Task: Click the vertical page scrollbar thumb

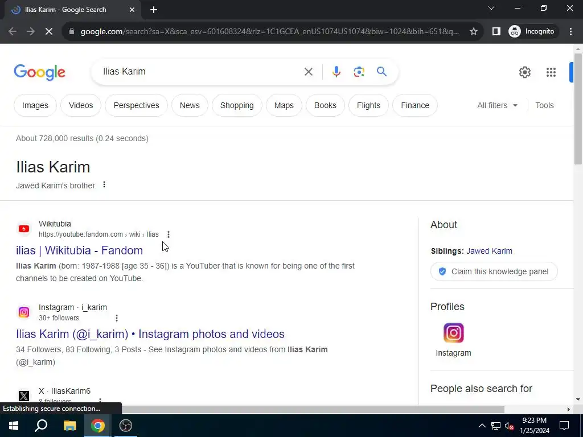Action: click(x=578, y=109)
